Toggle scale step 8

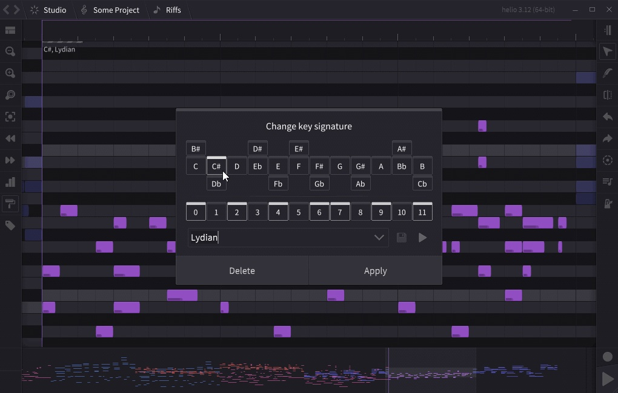tap(360, 212)
